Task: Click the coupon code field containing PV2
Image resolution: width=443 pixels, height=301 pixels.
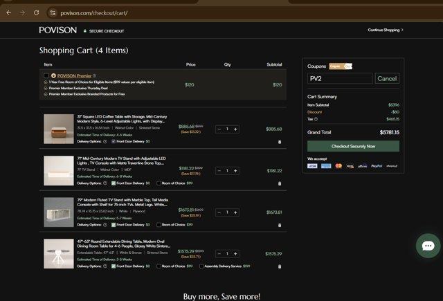Action: [x=340, y=78]
